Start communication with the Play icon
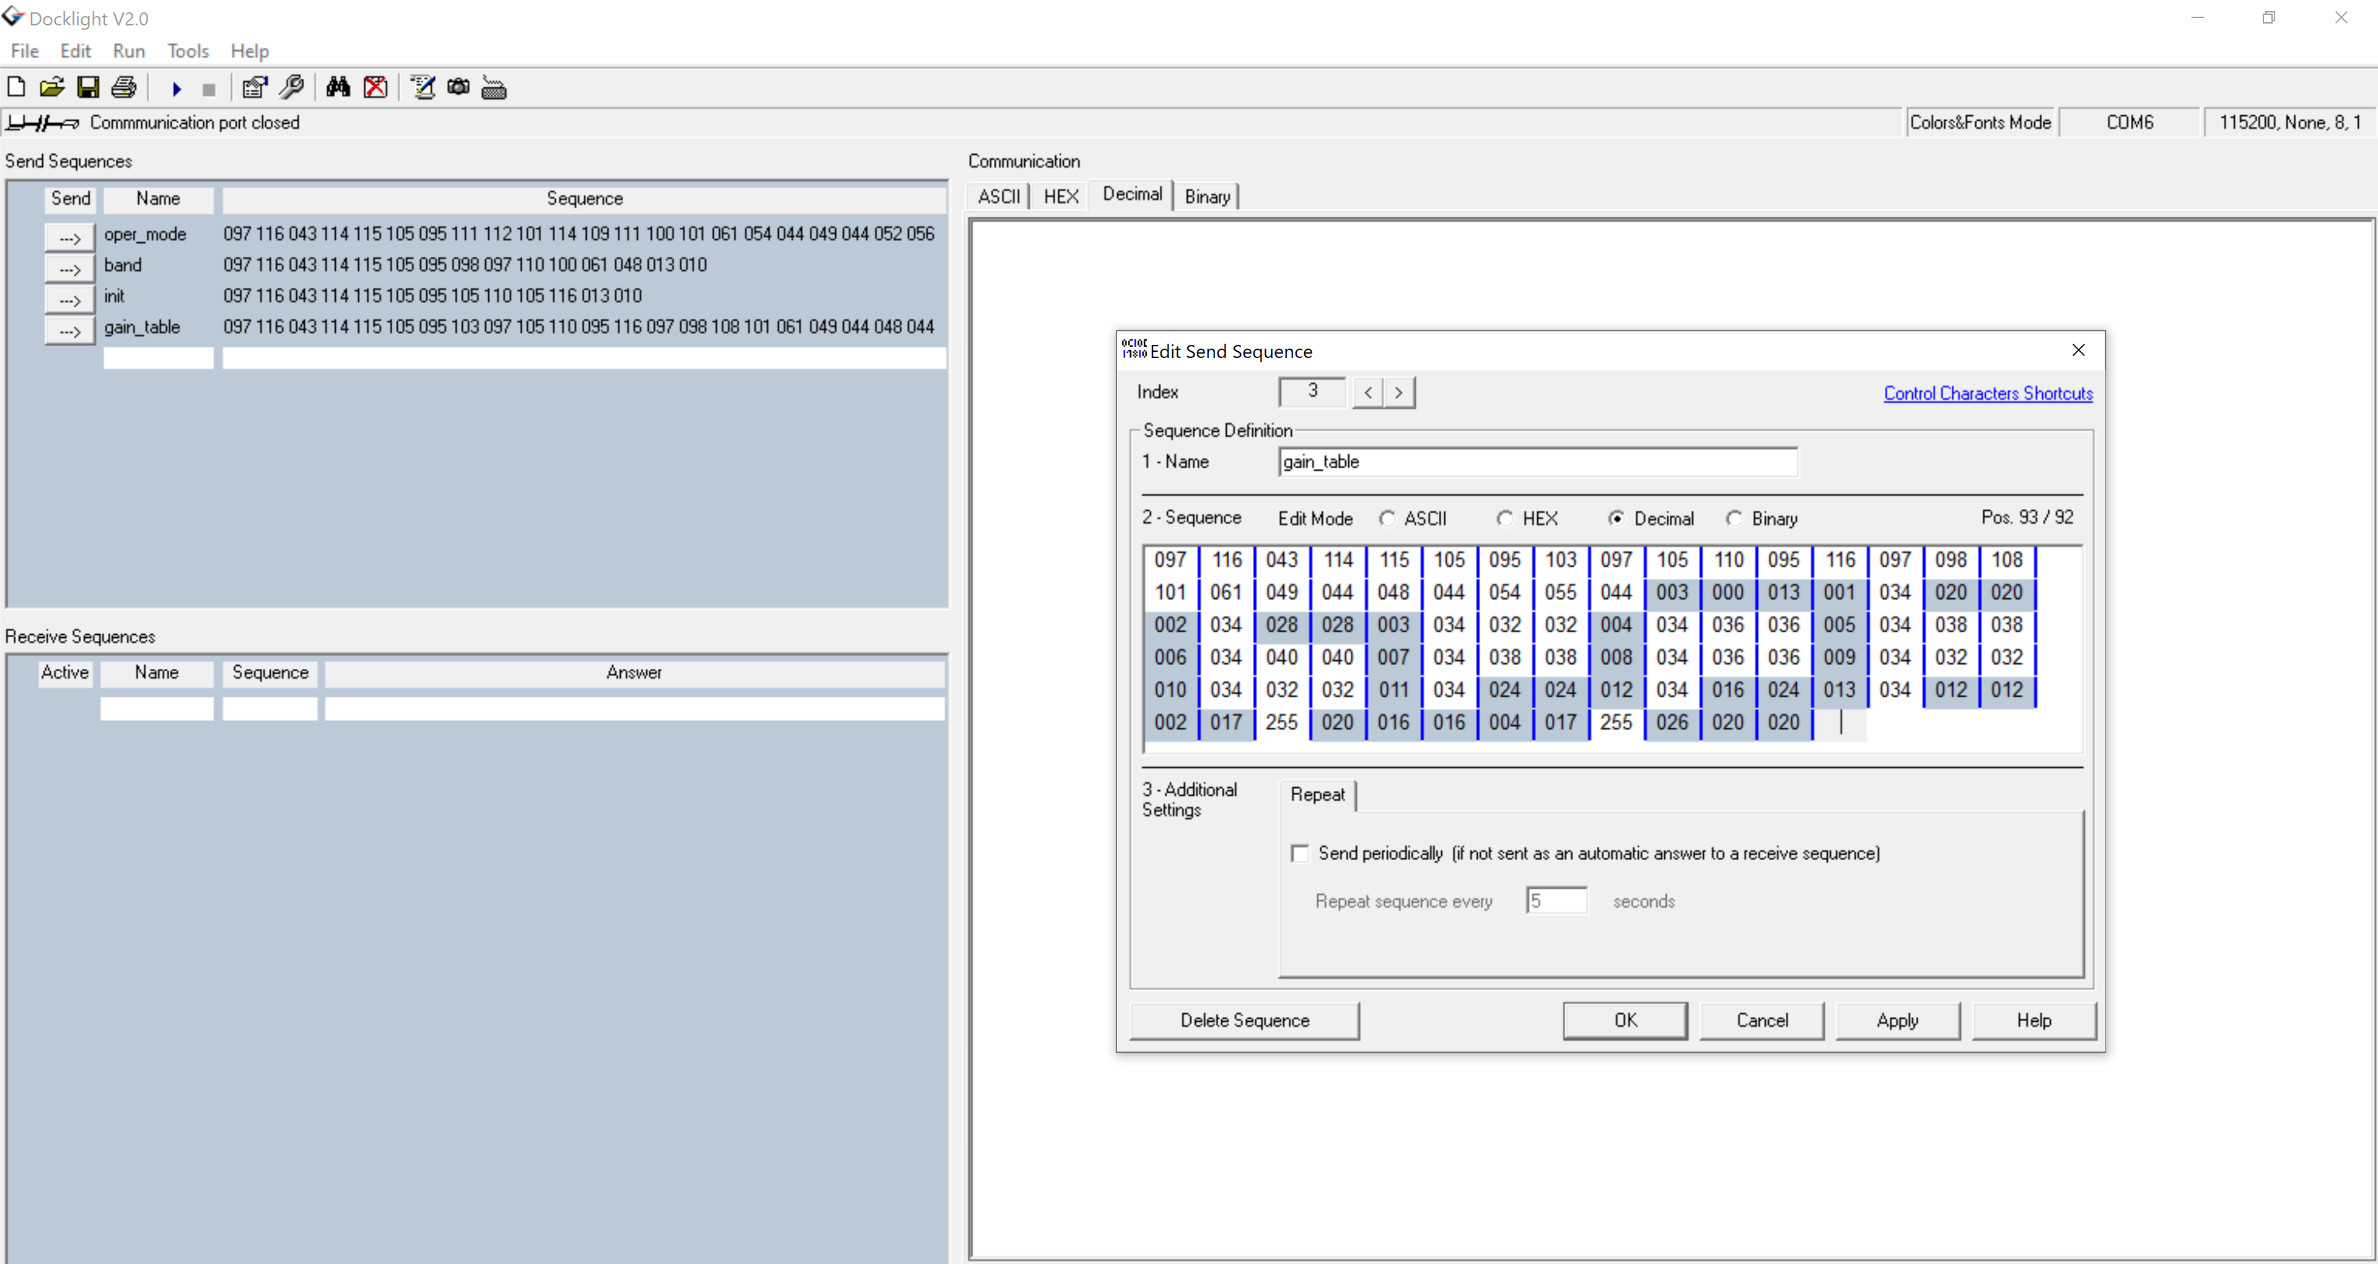 (x=175, y=87)
